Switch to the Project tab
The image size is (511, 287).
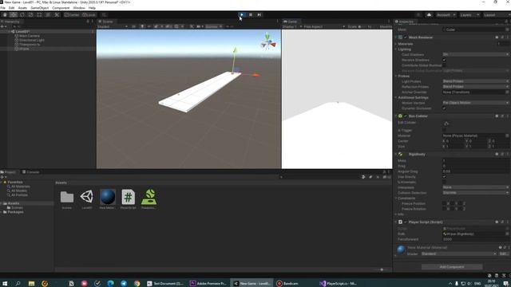(8, 172)
